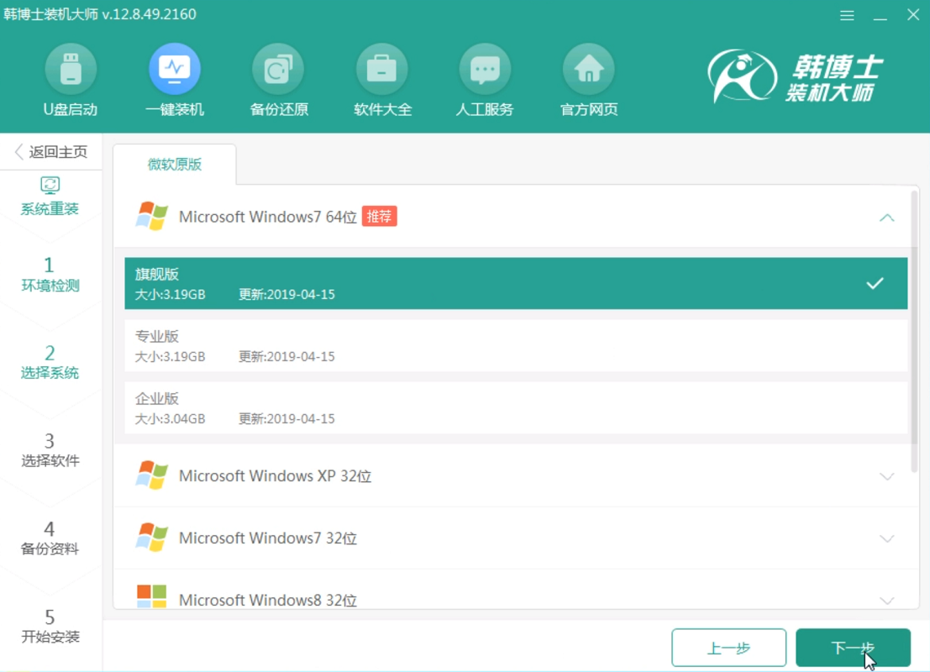Open the 软件大全 software collection icon
This screenshot has height=672, width=930.
382,69
